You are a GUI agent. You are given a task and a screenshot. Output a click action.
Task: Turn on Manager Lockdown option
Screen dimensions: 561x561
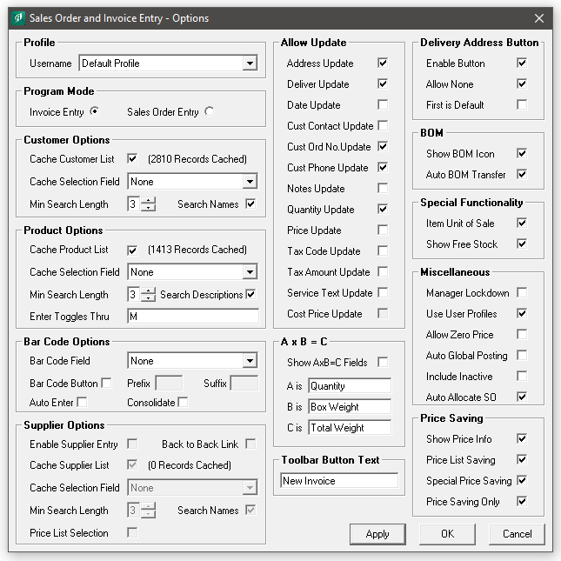(x=522, y=293)
